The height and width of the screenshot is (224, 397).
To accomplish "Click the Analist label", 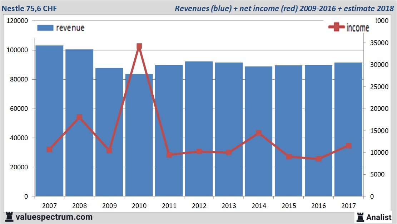I will pos(379,217).
